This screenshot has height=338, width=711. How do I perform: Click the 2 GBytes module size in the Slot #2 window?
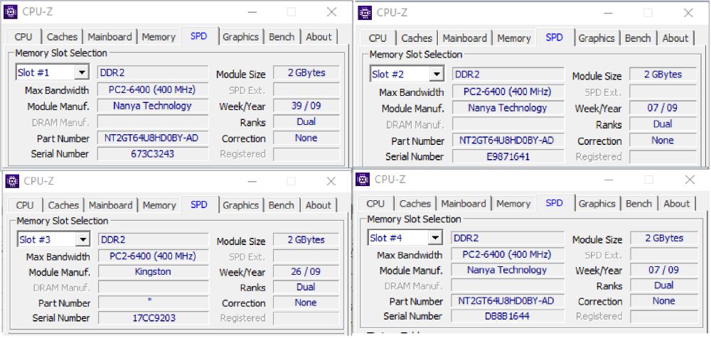point(663,75)
